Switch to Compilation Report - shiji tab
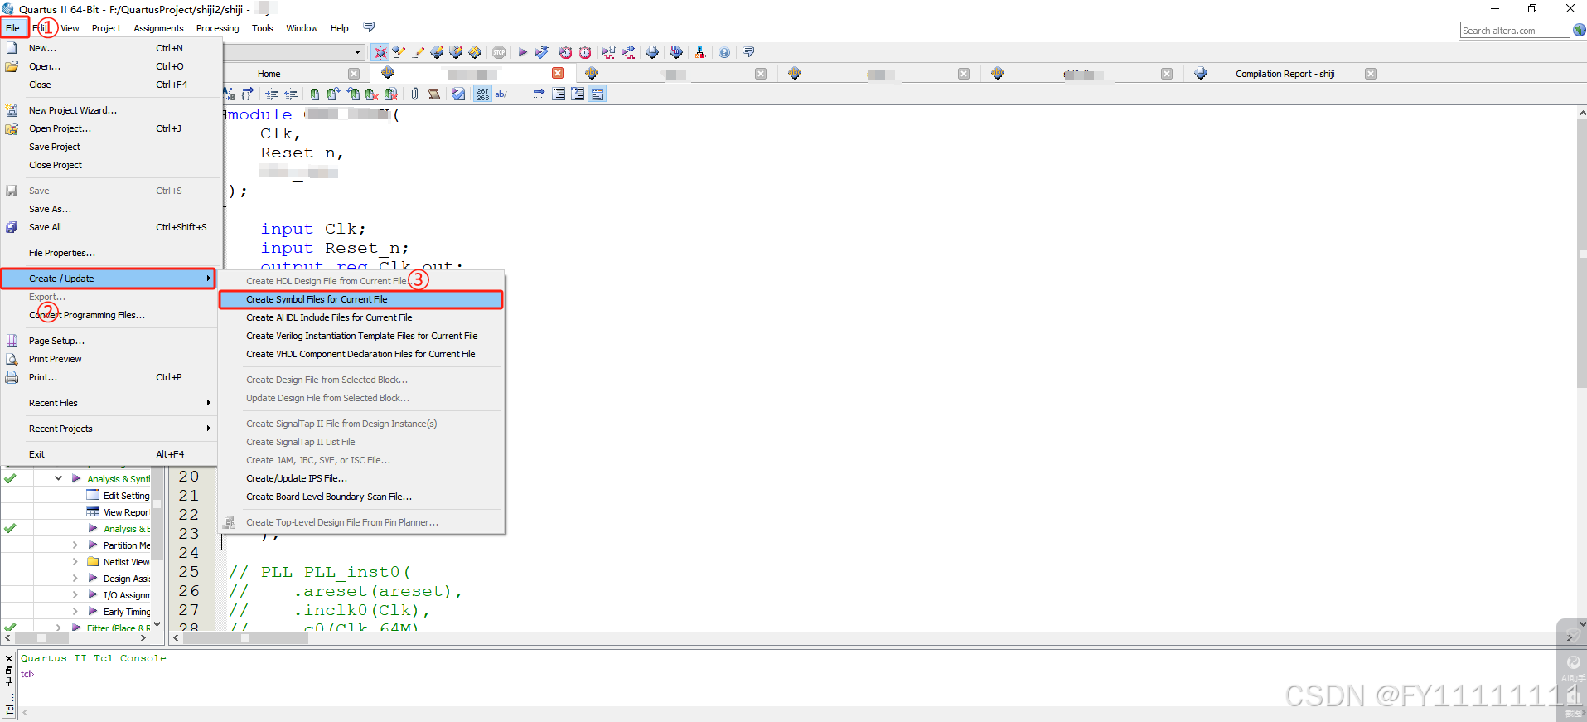Viewport: 1587px width, 722px height. point(1285,74)
